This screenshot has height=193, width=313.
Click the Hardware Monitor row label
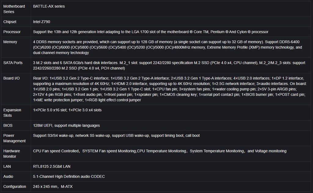(x=12, y=154)
